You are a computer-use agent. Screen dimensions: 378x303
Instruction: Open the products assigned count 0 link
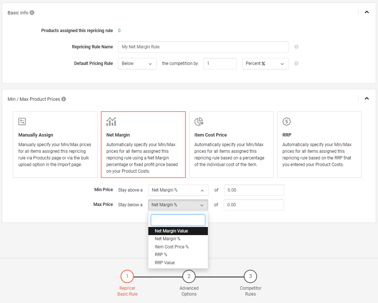coord(119,31)
